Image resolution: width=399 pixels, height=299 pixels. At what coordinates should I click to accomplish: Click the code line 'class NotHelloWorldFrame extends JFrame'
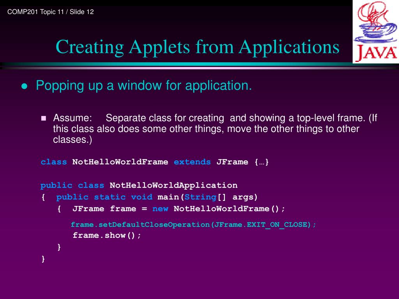pos(155,162)
